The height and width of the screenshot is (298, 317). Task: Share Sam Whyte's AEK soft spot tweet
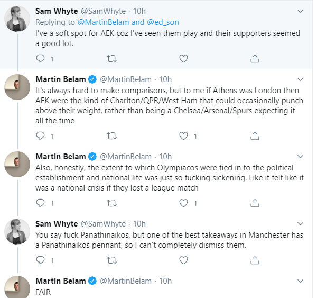[254, 58]
